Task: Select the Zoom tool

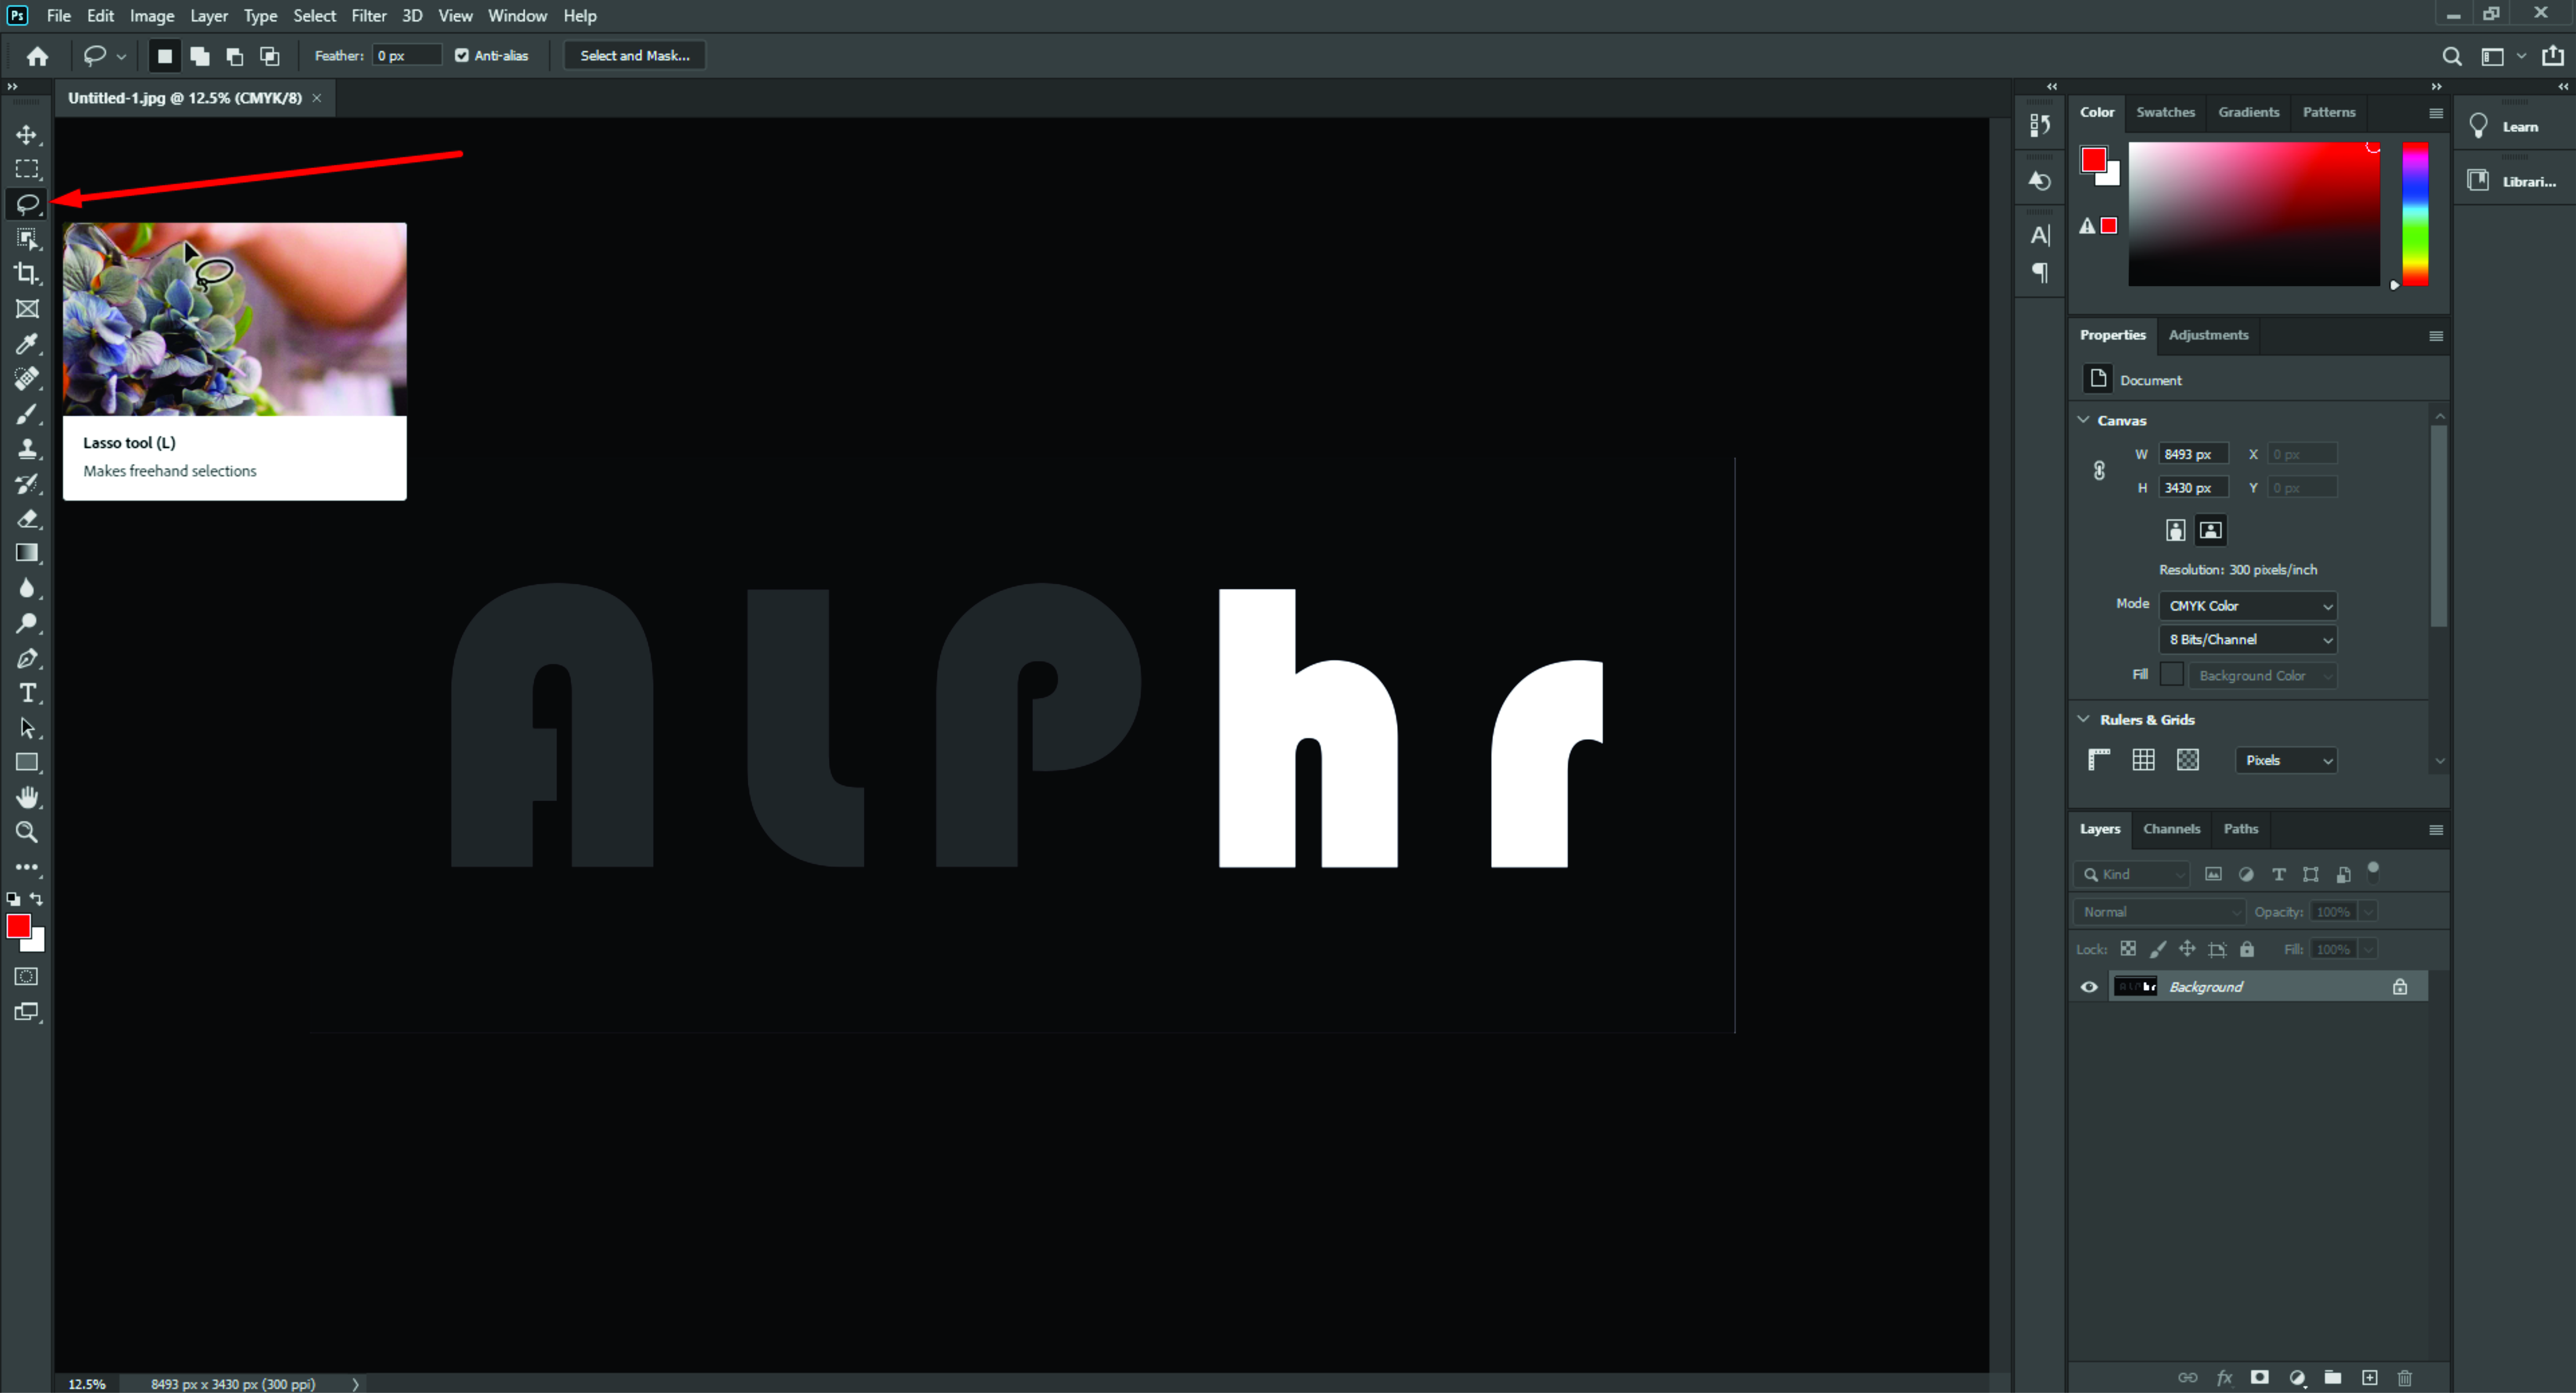Action: coord(27,832)
